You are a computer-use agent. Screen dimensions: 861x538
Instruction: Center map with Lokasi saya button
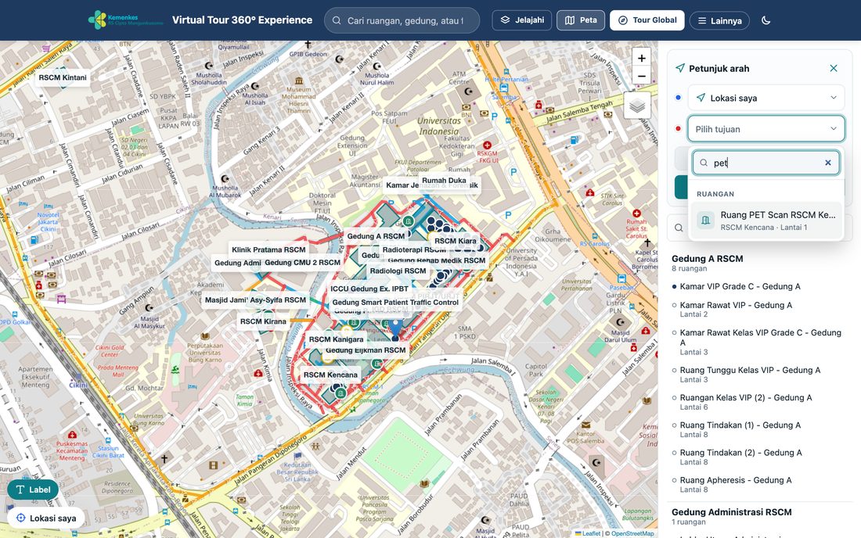coord(46,518)
